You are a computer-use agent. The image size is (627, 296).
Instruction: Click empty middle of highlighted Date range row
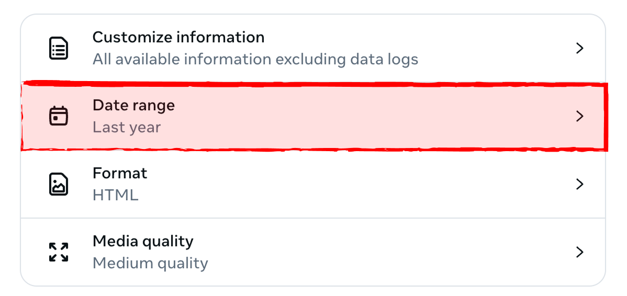(366, 116)
